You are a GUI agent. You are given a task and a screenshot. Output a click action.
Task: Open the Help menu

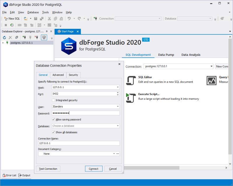(69, 12)
